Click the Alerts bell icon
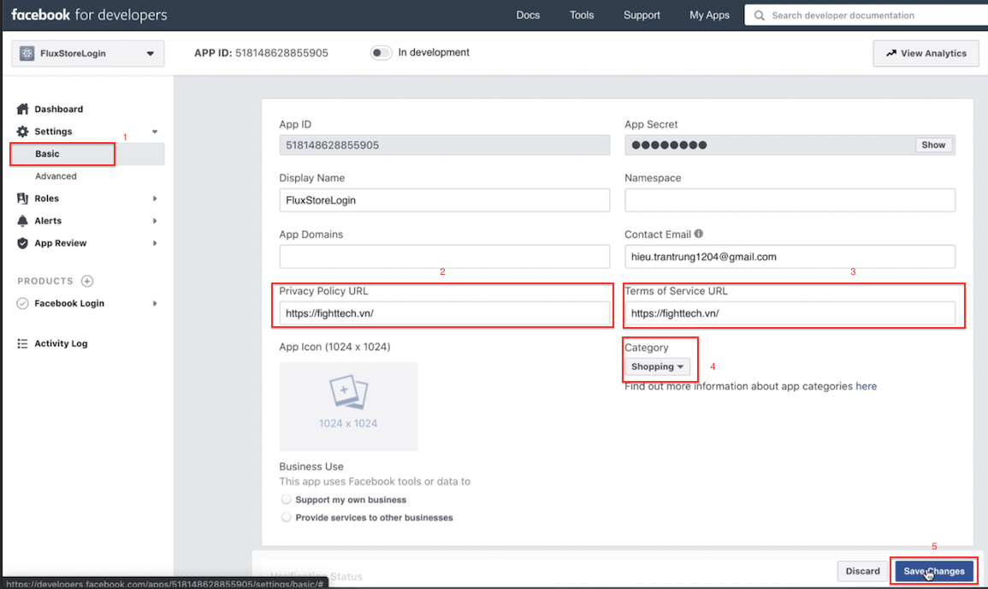Image resolution: width=988 pixels, height=589 pixels. pos(23,221)
